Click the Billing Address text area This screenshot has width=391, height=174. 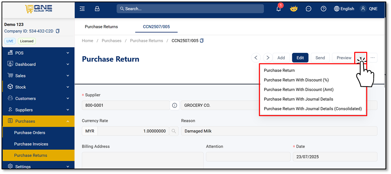tap(143, 161)
